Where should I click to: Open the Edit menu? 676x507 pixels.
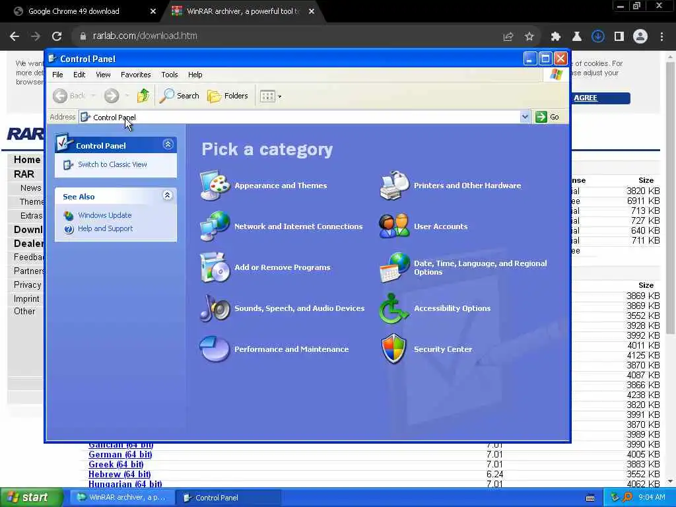tap(79, 75)
